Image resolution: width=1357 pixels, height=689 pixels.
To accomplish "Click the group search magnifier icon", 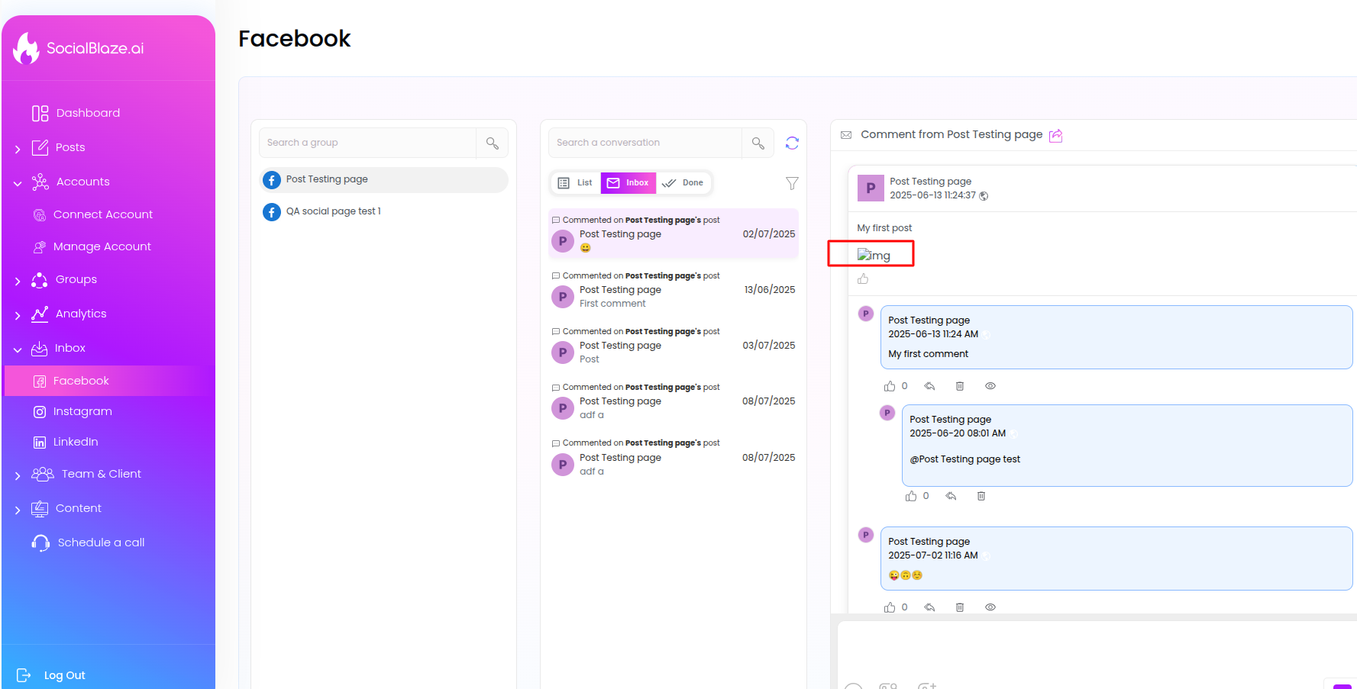I will click(x=493, y=143).
